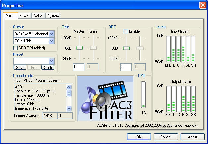Save the current preset

click(20, 68)
